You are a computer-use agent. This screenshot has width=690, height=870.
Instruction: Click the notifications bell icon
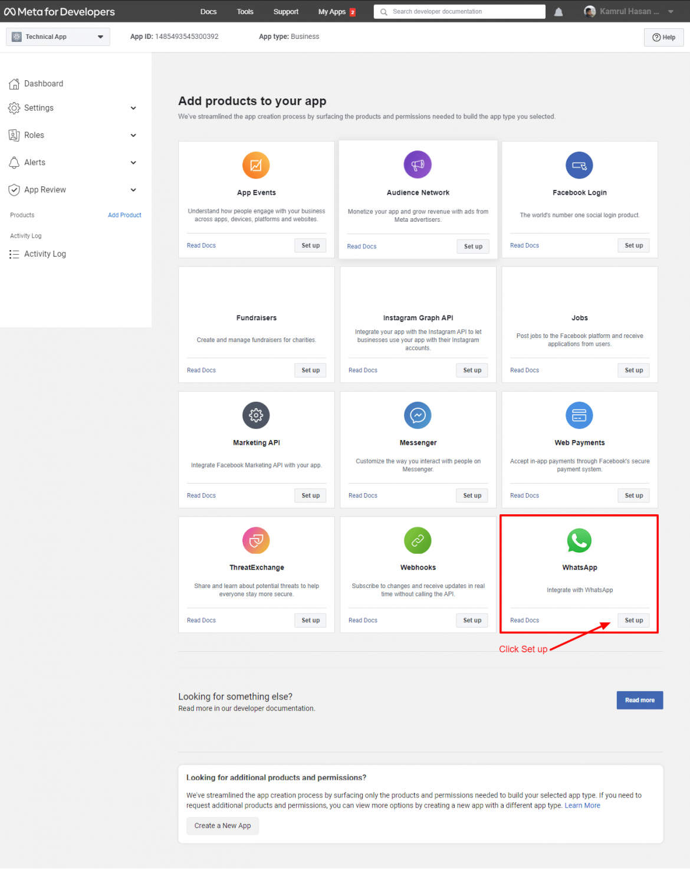tap(558, 11)
